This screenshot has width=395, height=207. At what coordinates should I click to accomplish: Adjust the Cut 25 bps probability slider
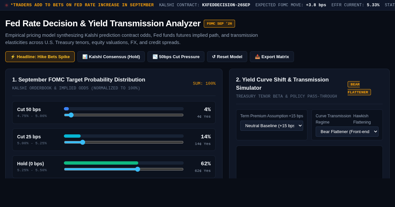(124, 142)
